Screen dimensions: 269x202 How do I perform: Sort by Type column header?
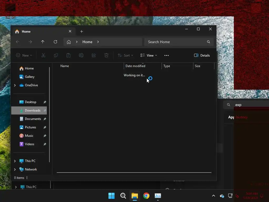[x=167, y=66]
